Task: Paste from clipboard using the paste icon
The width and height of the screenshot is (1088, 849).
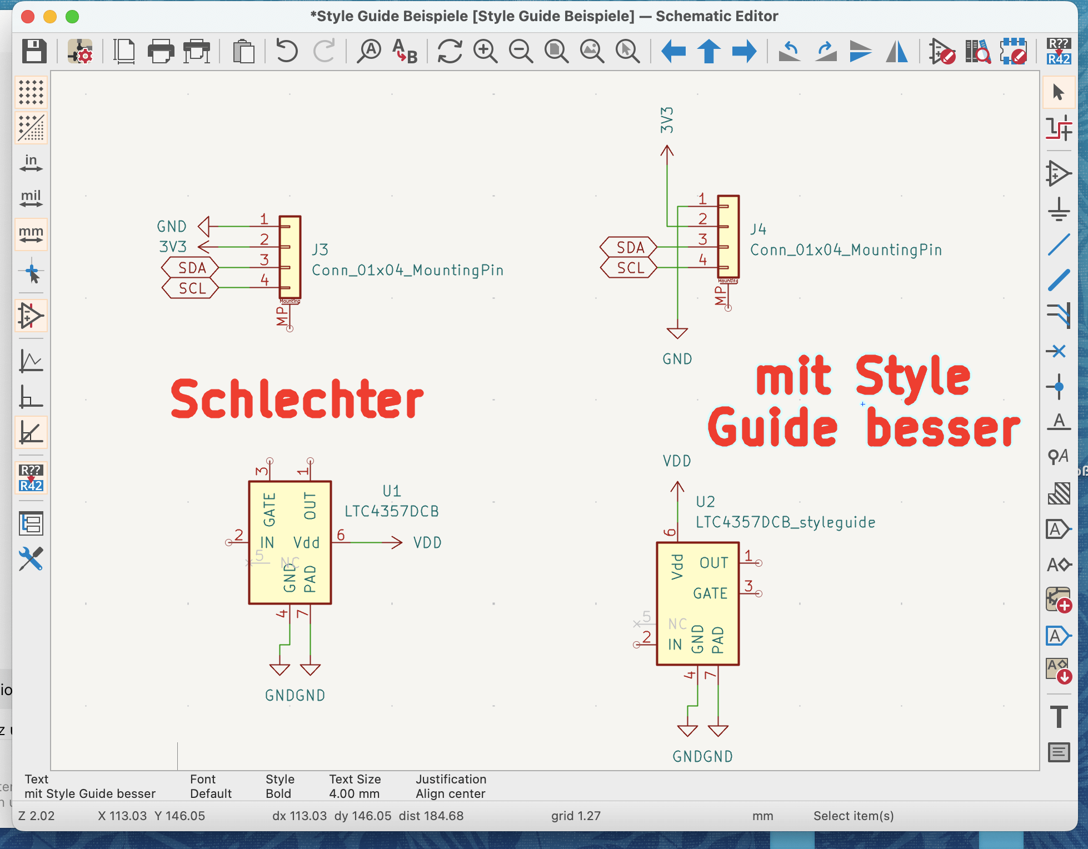Action: click(243, 51)
